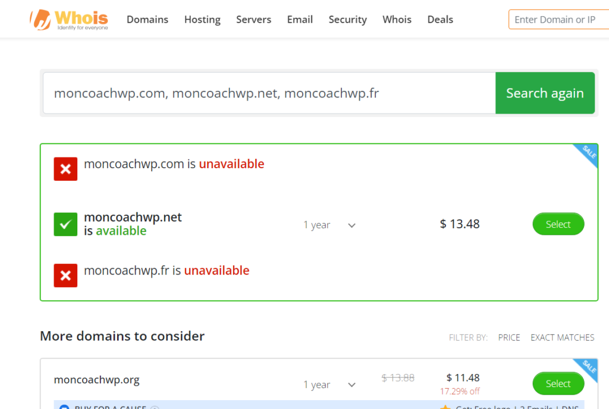Select the moncoachwp.net domain
This screenshot has height=409, width=609.
(x=558, y=224)
